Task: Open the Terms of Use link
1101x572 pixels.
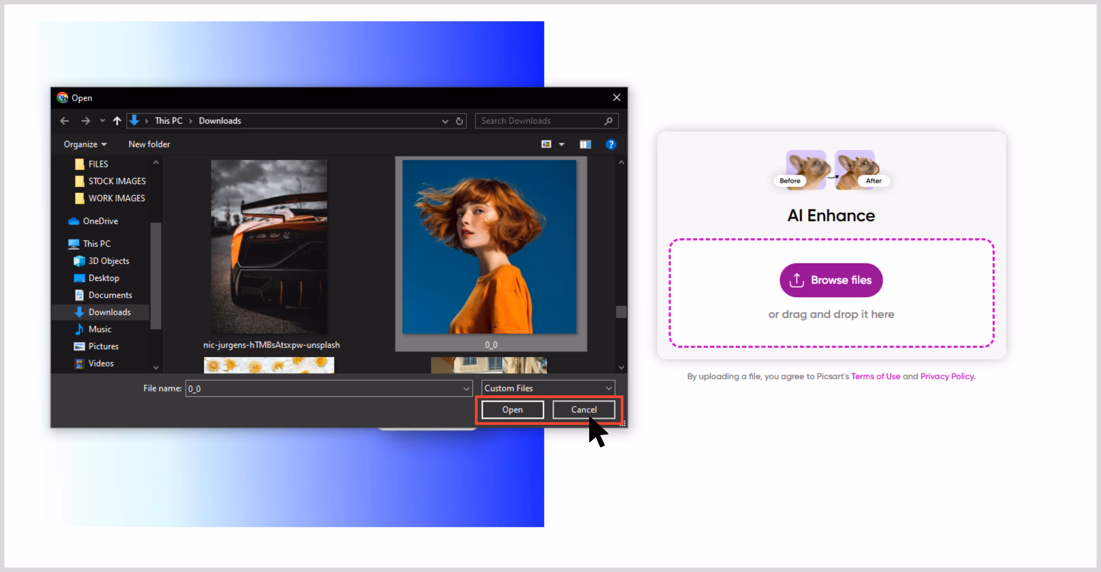Action: coord(875,376)
